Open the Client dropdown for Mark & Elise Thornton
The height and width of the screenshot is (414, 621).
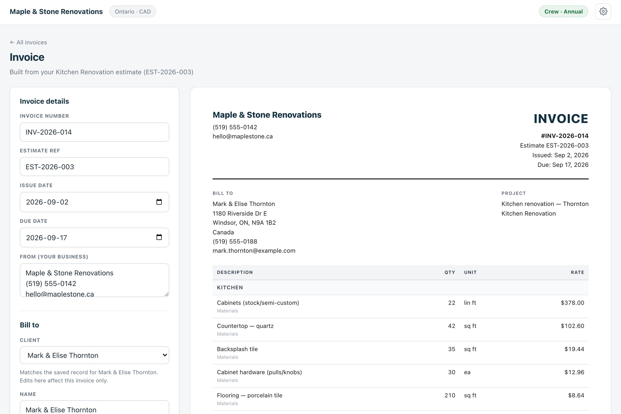(95, 355)
